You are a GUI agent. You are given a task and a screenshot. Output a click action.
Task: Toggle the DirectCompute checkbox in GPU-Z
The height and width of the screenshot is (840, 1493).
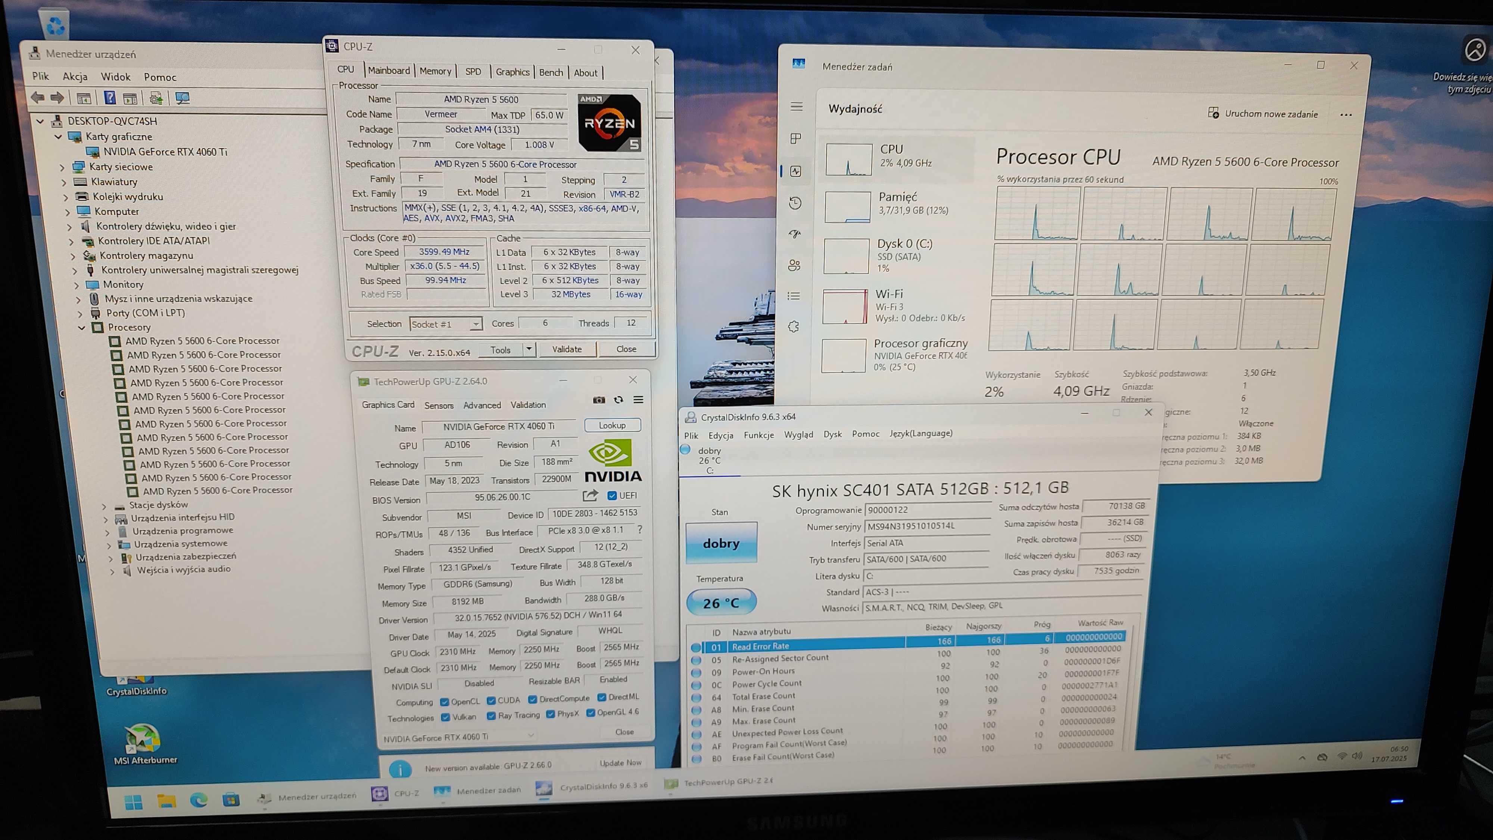click(x=533, y=699)
